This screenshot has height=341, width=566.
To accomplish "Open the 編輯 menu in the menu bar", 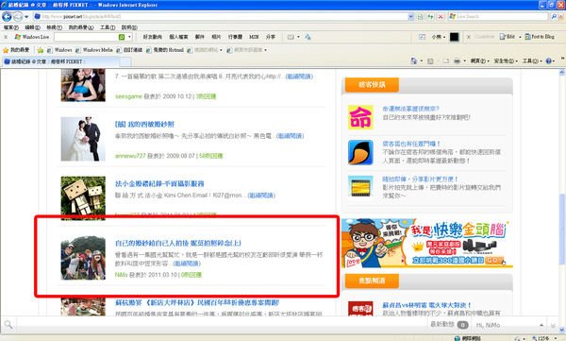I will coord(32,27).
